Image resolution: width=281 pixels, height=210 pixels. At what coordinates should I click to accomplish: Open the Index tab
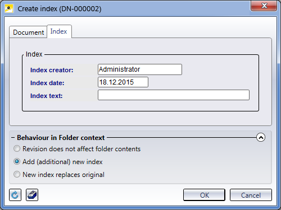tap(59, 31)
